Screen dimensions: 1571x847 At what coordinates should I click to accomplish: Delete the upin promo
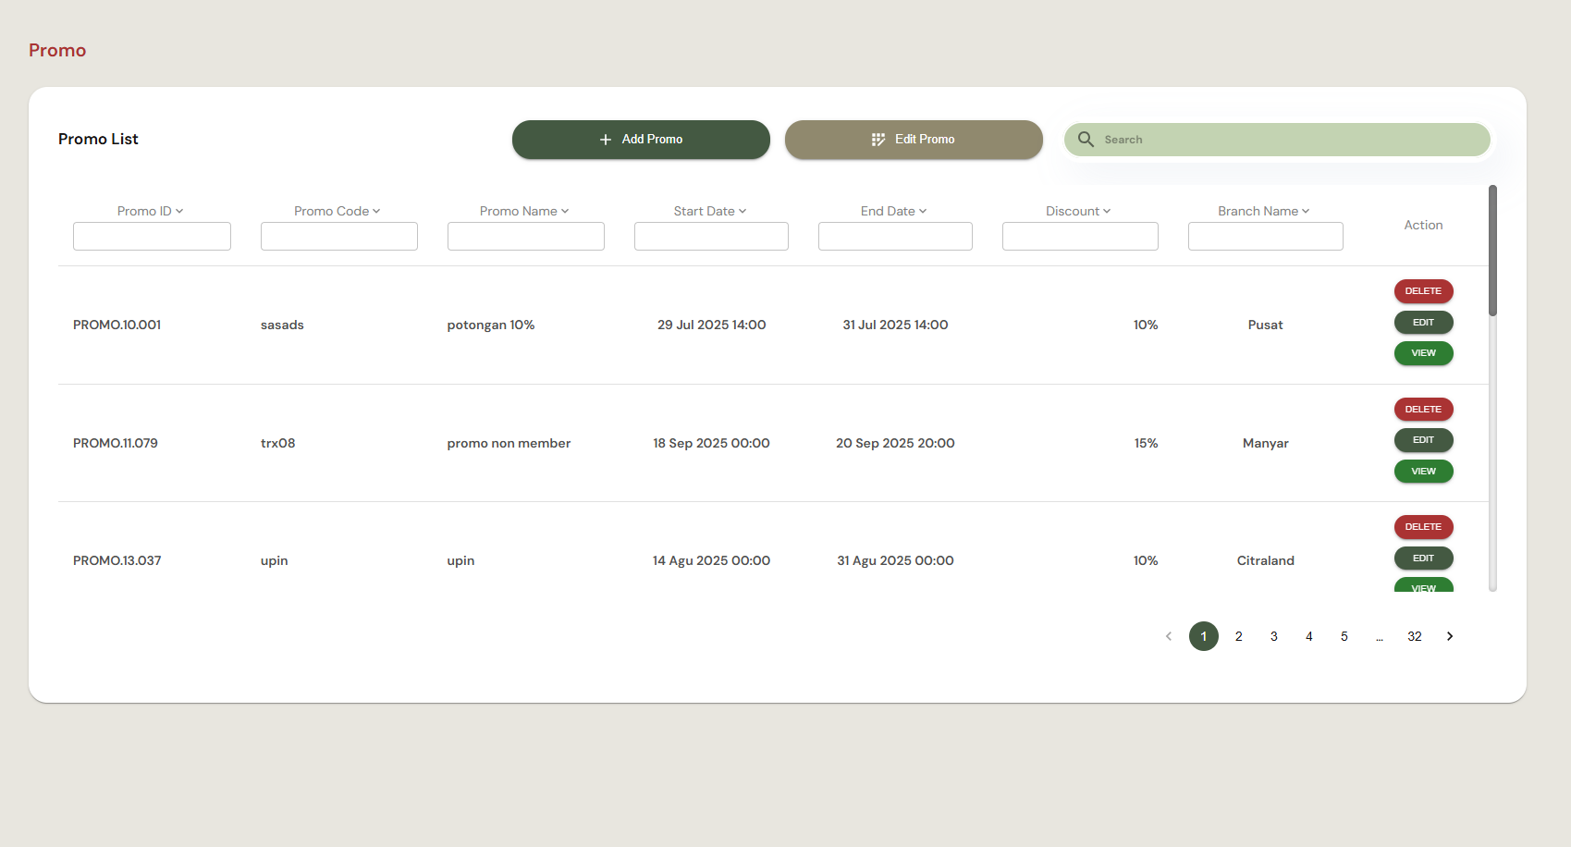coord(1424,527)
